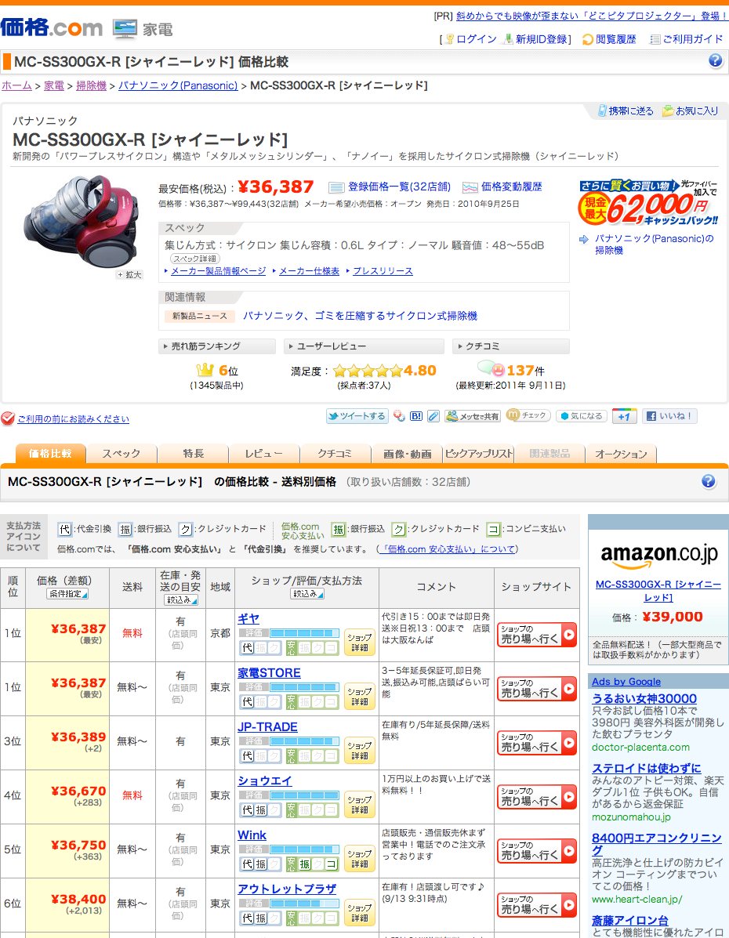Switch to the レビュー tab
Image resolution: width=729 pixels, height=938 pixels.
pos(264,454)
